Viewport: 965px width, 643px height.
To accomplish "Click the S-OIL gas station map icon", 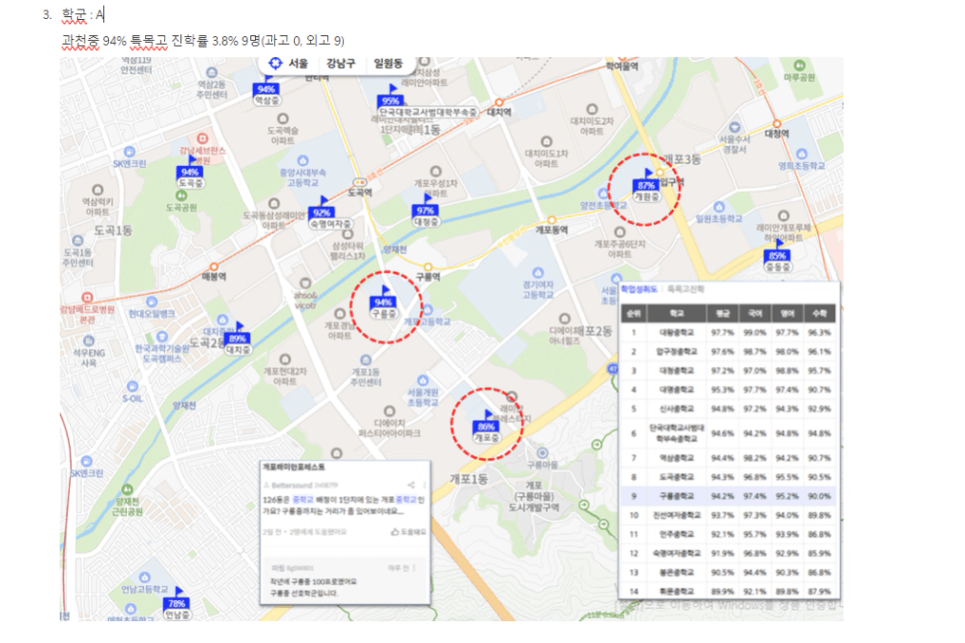I will point(133,386).
